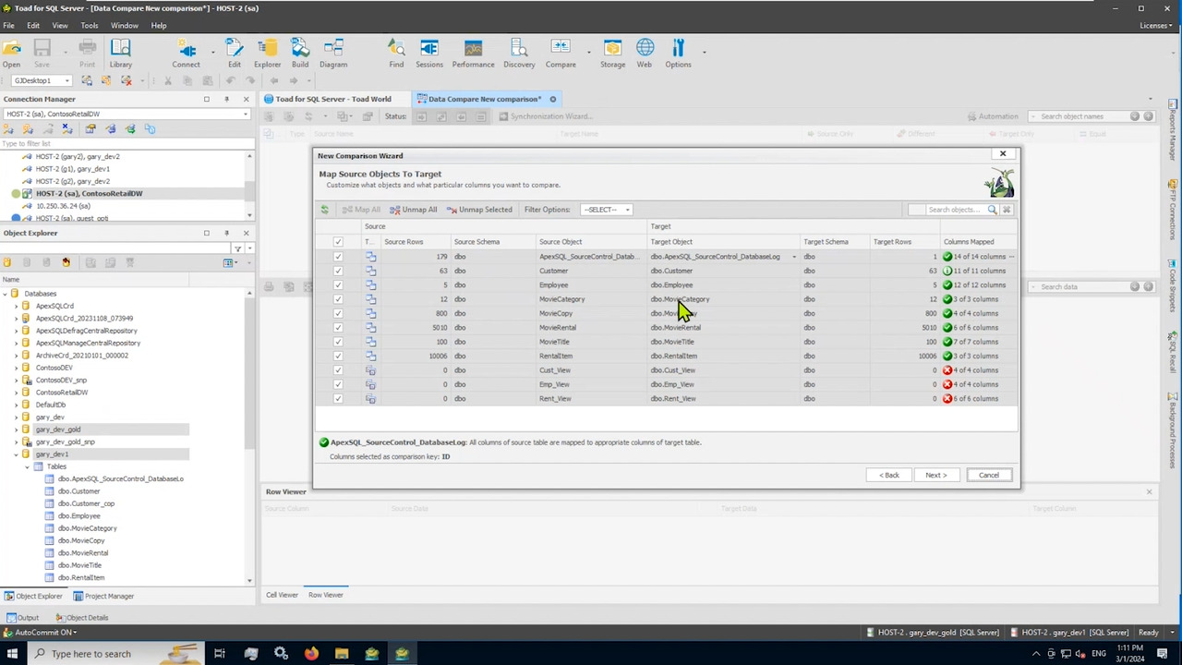Click the refresh icon left of Map All
This screenshot has height=665, width=1182.
click(x=325, y=210)
